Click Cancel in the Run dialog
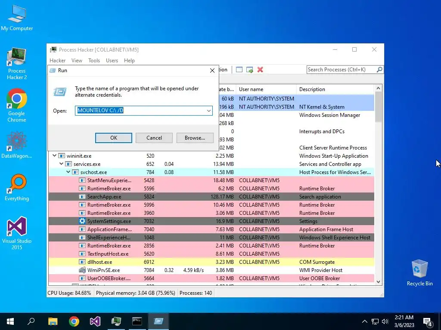This screenshot has height=330, width=441. pyautogui.click(x=154, y=138)
